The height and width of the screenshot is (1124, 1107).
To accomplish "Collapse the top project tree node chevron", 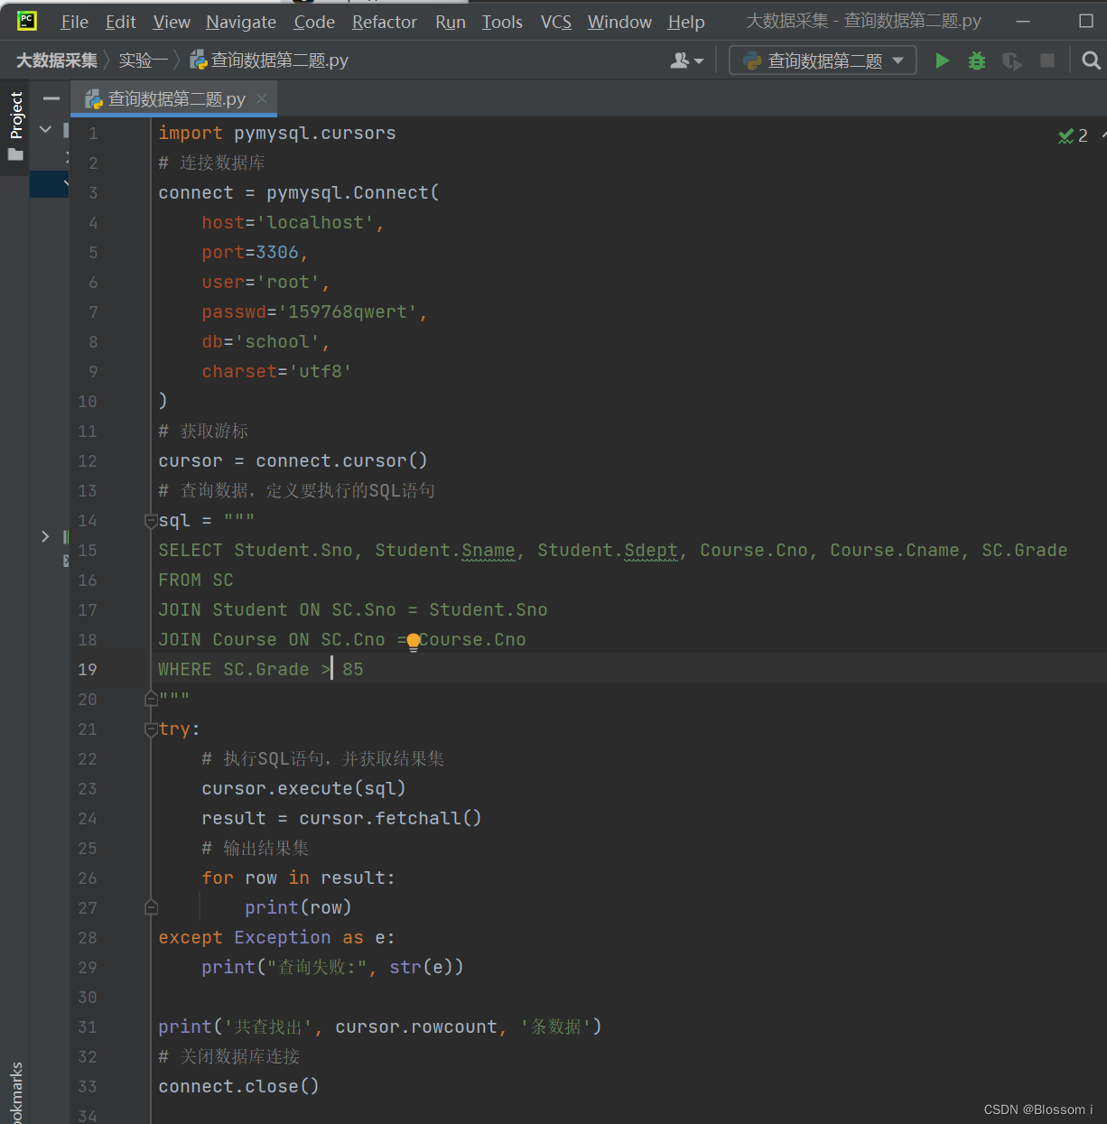I will [x=46, y=130].
